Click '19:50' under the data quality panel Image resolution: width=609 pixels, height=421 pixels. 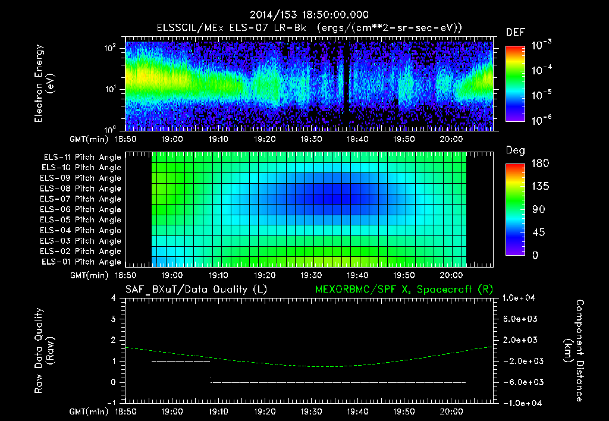click(x=404, y=411)
